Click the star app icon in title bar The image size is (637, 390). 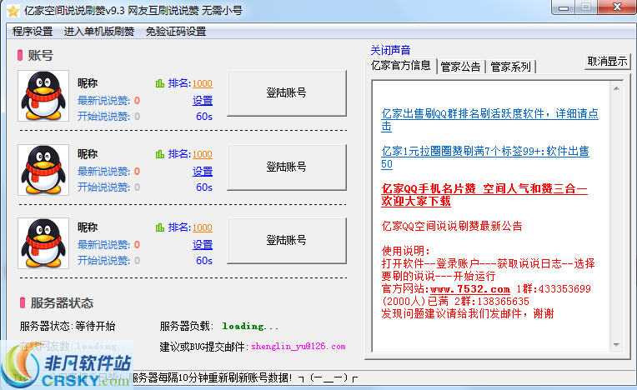[x=13, y=11]
